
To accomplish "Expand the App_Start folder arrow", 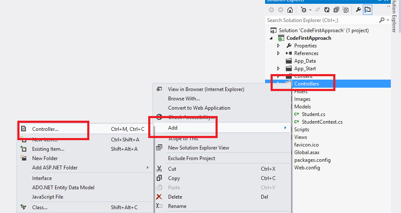I will pyautogui.click(x=278, y=69).
